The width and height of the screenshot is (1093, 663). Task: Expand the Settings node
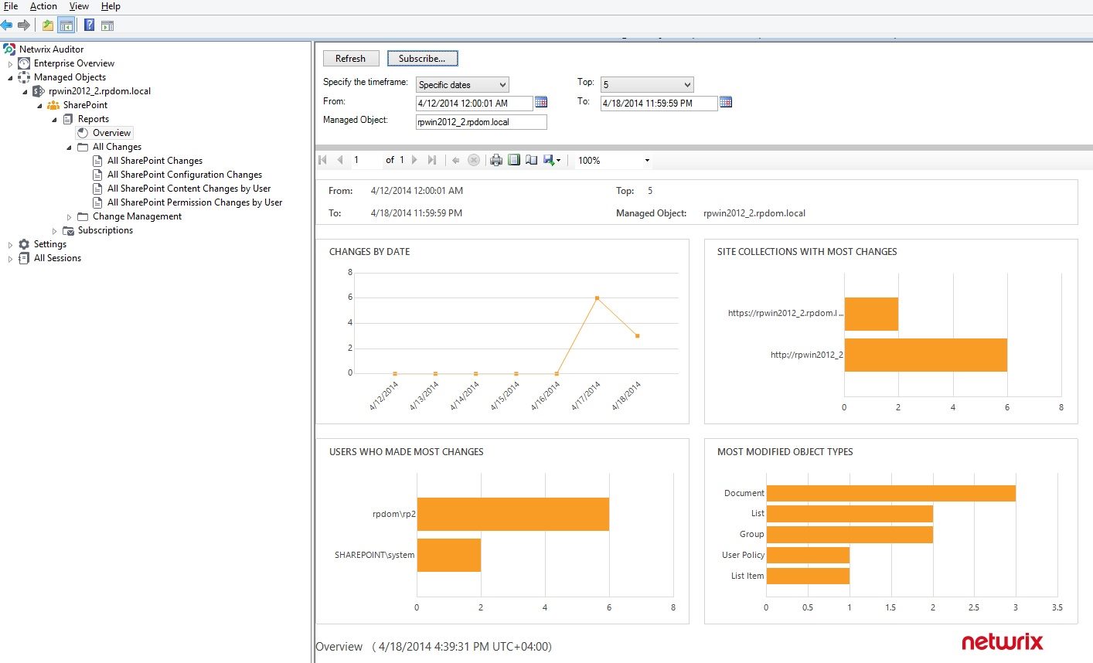click(x=10, y=245)
